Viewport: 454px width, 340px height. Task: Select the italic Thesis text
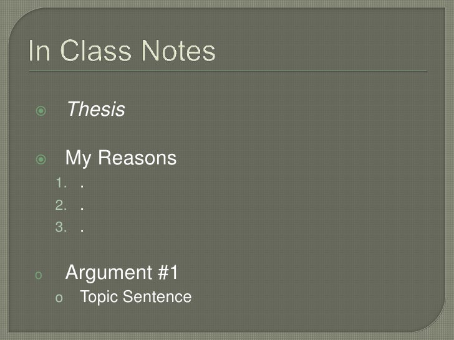pos(95,110)
